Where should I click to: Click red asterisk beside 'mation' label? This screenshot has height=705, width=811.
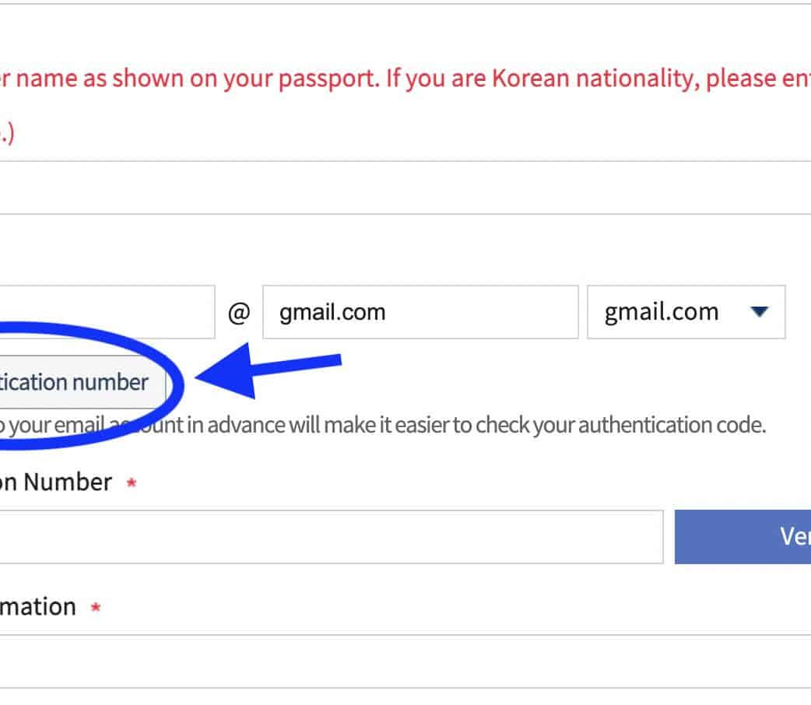coord(96,609)
